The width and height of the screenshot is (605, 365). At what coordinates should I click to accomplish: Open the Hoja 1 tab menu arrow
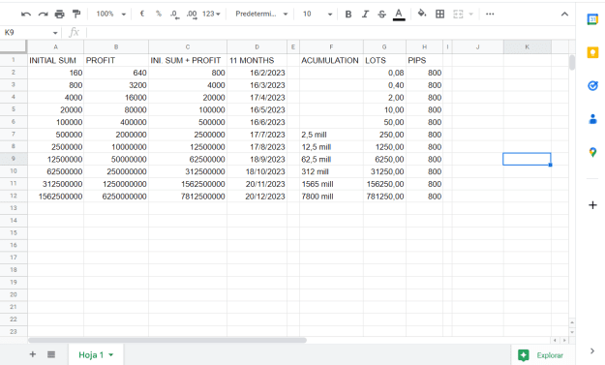click(x=111, y=355)
